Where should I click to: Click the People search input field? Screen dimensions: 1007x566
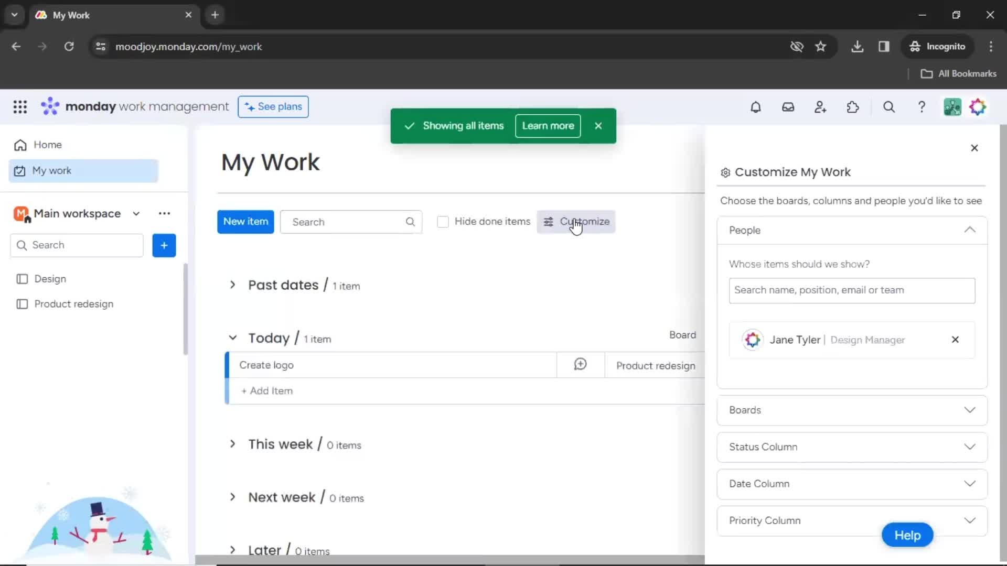pyautogui.click(x=852, y=290)
